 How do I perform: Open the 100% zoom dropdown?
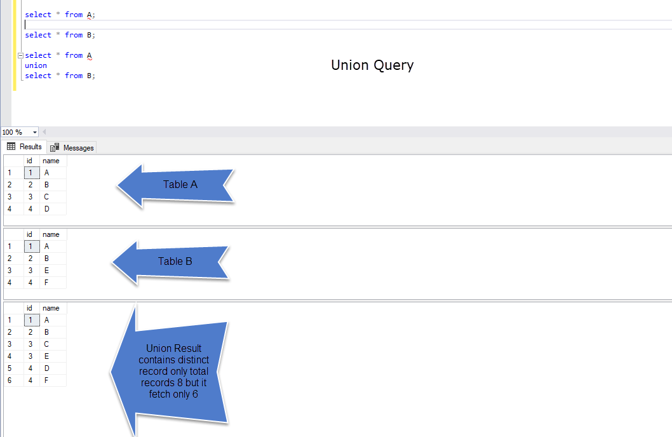pyautogui.click(x=34, y=132)
